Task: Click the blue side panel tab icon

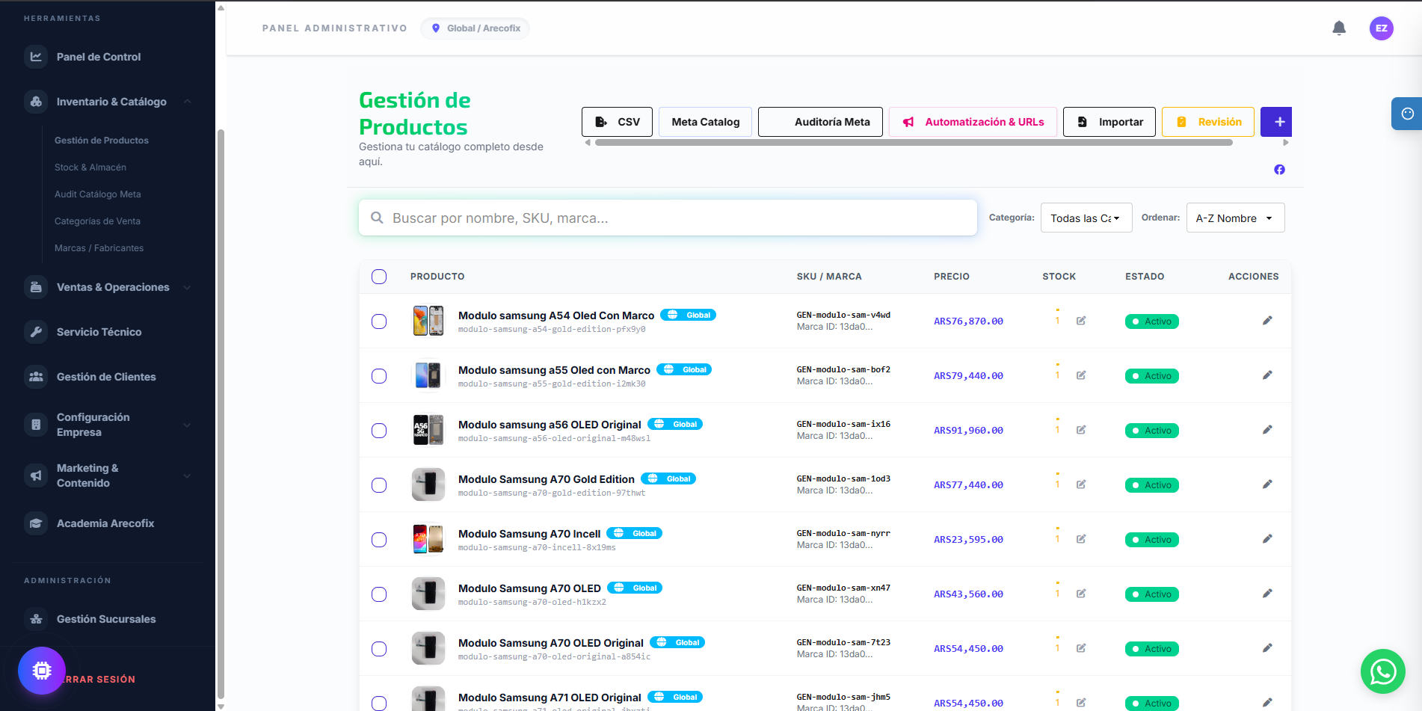Action: tap(1407, 114)
